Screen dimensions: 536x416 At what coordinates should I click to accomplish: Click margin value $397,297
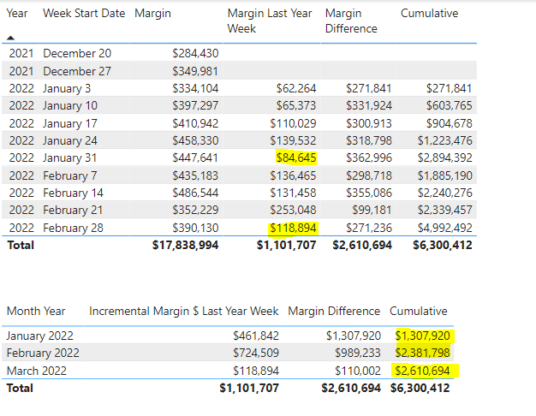click(195, 105)
